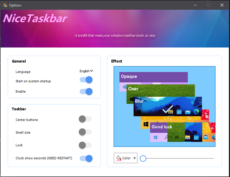The height and width of the screenshot is (177, 230).
Task: Click the effect opacity slider handle
Action: 143,158
